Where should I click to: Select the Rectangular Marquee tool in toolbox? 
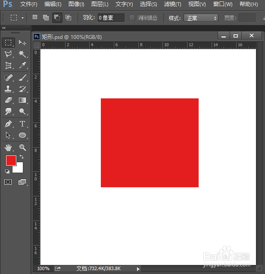8,42
